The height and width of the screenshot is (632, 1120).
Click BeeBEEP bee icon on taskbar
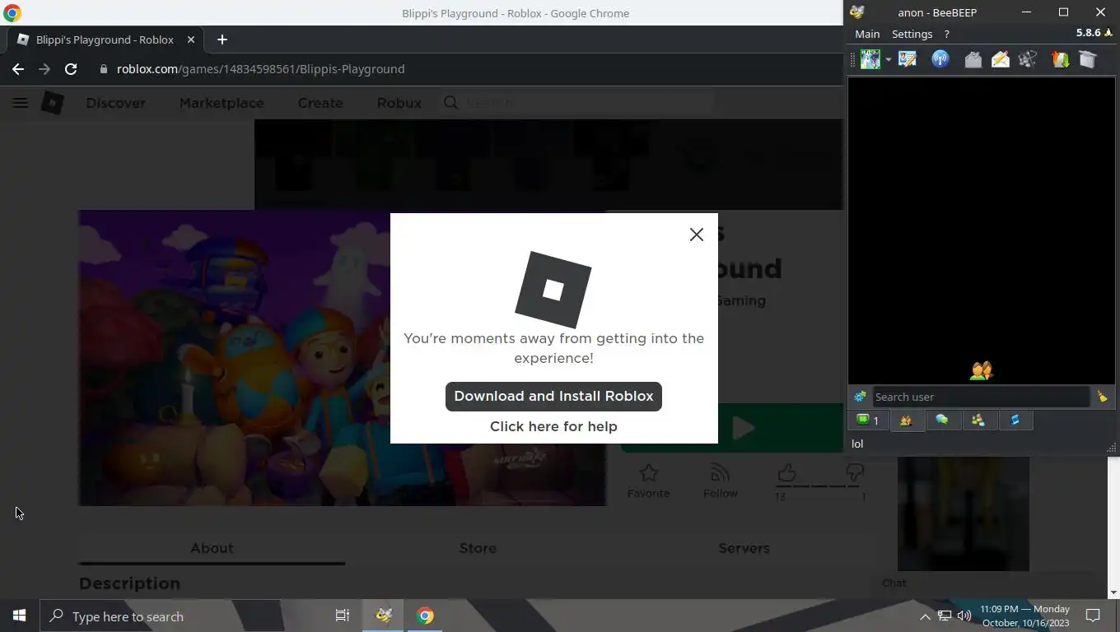384,616
